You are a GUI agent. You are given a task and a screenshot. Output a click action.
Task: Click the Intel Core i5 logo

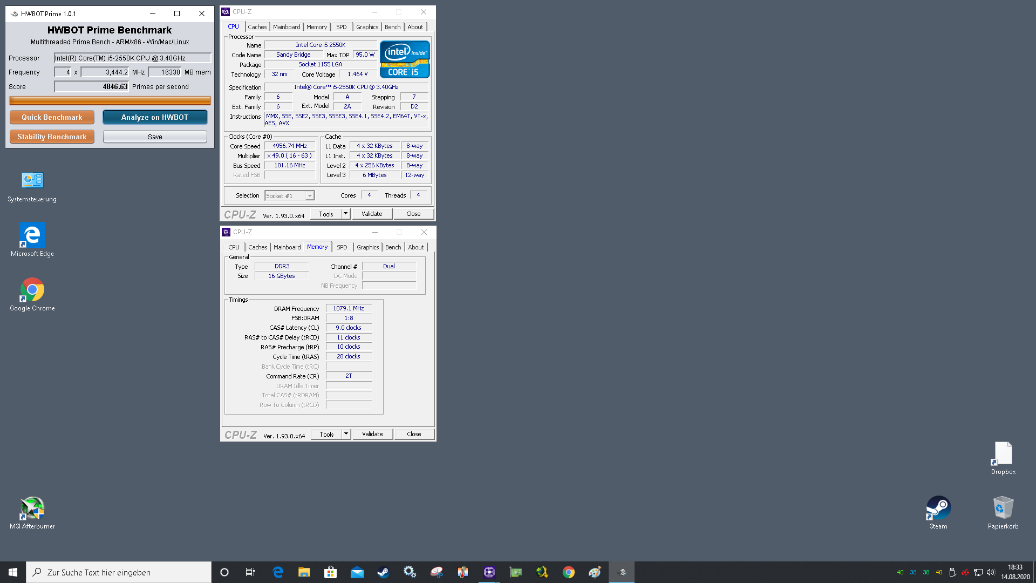point(405,59)
